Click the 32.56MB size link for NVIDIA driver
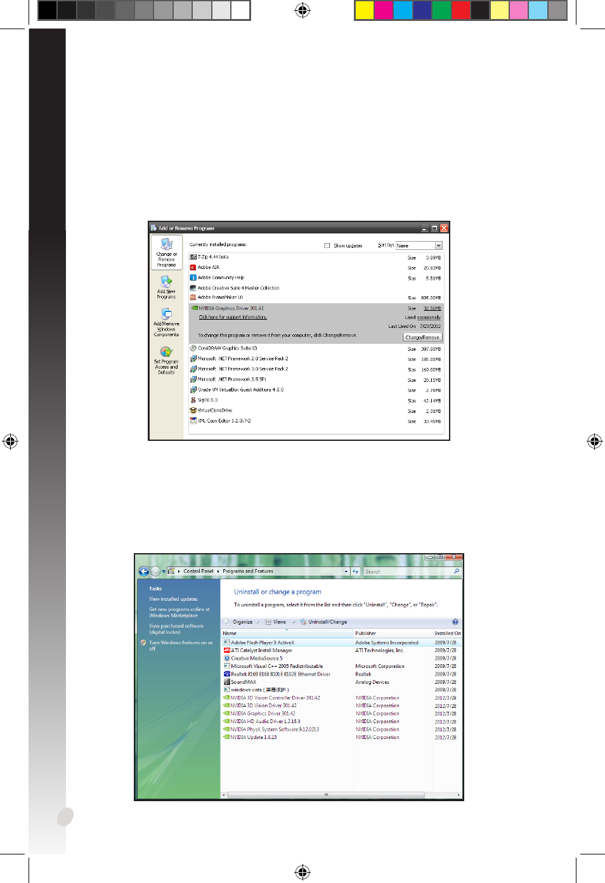The height and width of the screenshot is (883, 605). [432, 308]
